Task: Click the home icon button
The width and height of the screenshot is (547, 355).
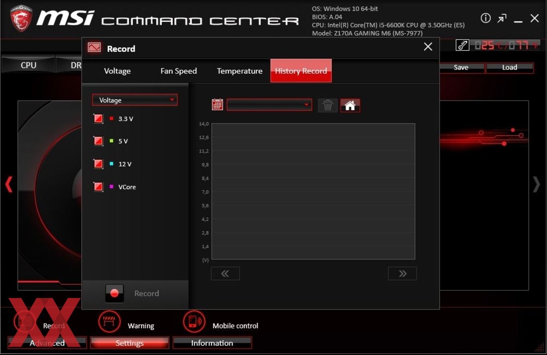Action: [350, 105]
